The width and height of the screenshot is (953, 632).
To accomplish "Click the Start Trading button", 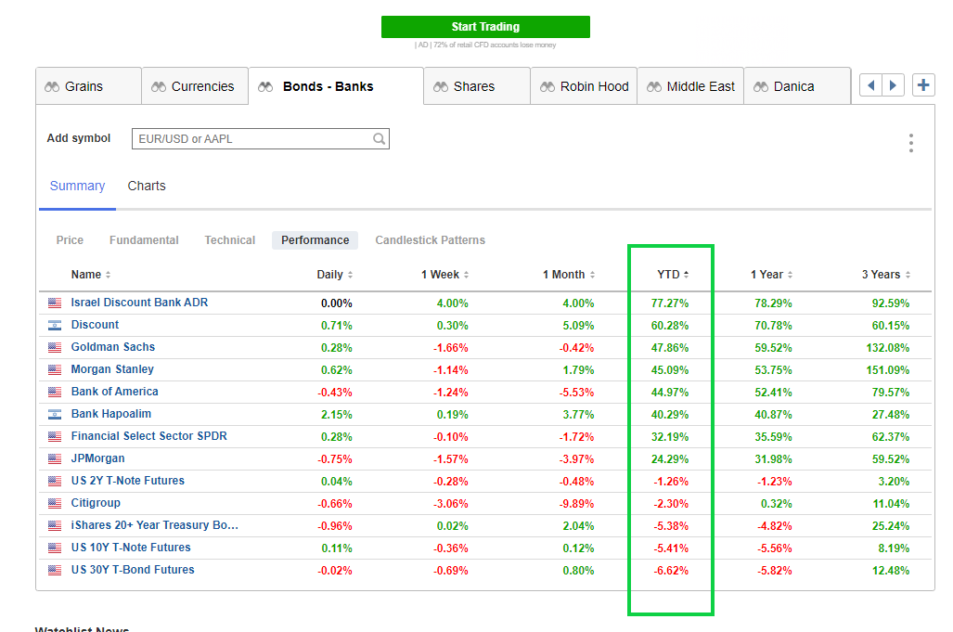I will click(485, 27).
